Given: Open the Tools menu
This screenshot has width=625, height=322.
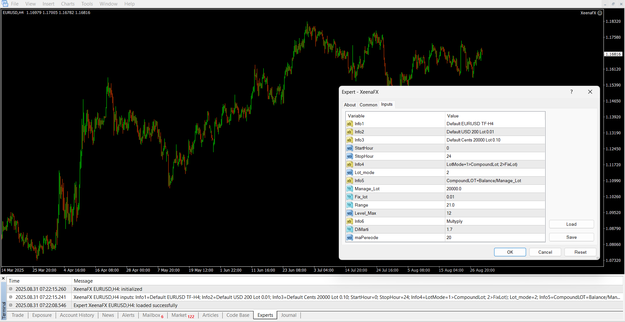Looking at the screenshot, I should [87, 4].
